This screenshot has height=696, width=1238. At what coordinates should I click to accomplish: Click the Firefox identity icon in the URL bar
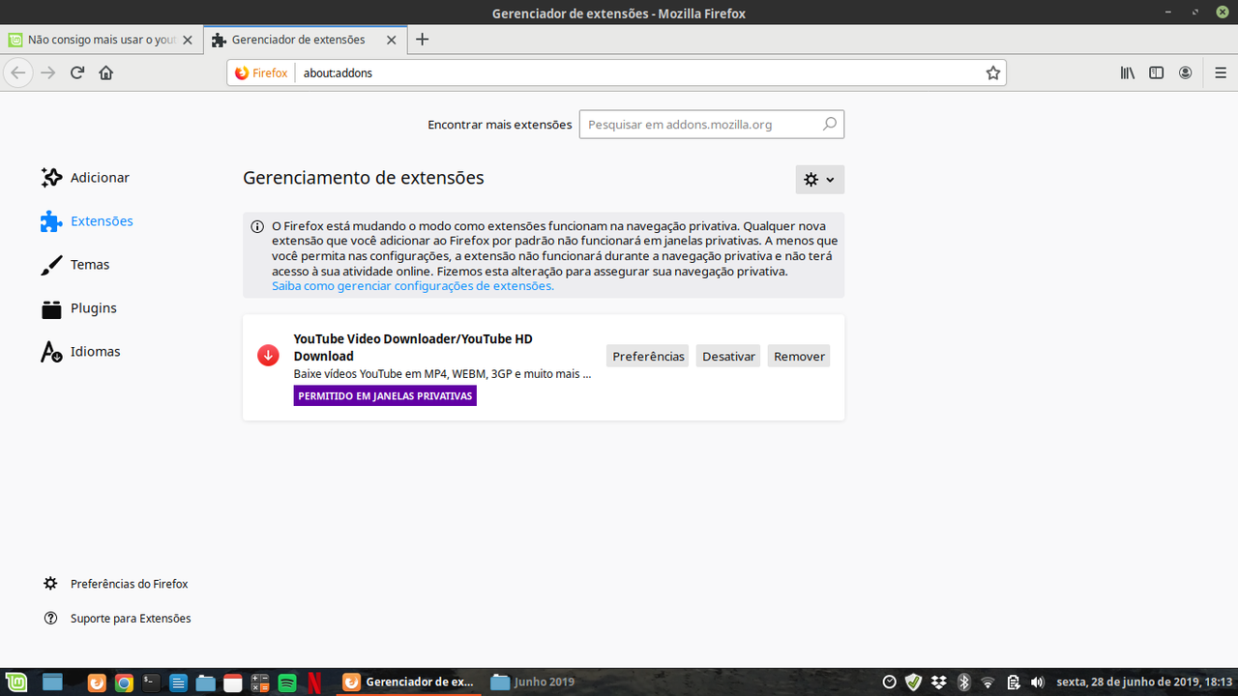261,72
